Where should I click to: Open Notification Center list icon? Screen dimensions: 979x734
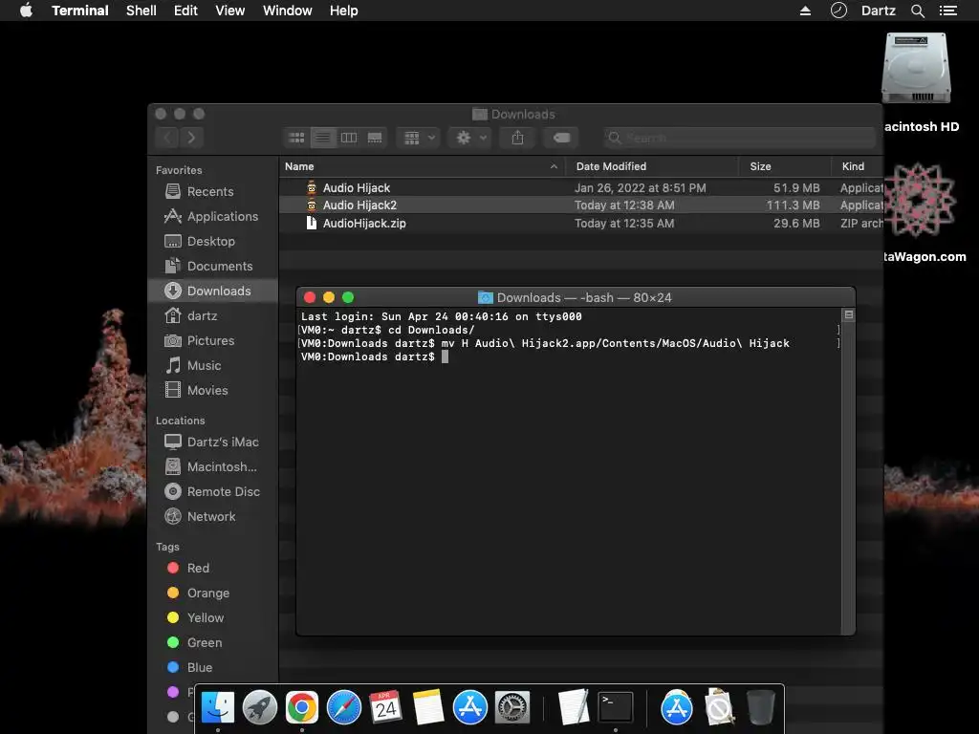point(947,11)
